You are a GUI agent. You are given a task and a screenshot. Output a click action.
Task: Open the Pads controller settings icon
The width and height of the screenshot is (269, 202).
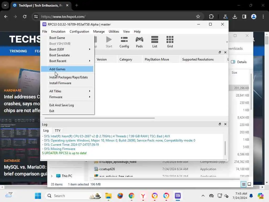139,42
